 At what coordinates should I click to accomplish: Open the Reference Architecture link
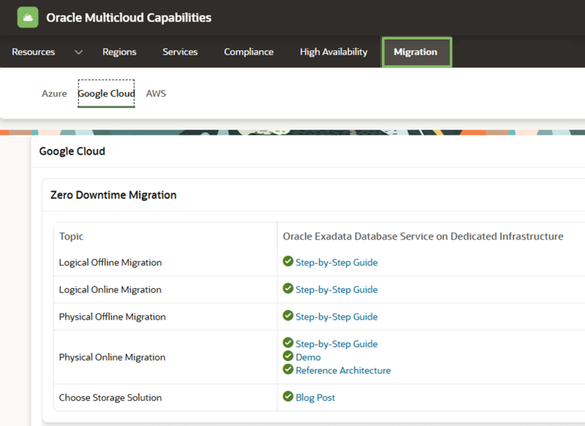[343, 371]
